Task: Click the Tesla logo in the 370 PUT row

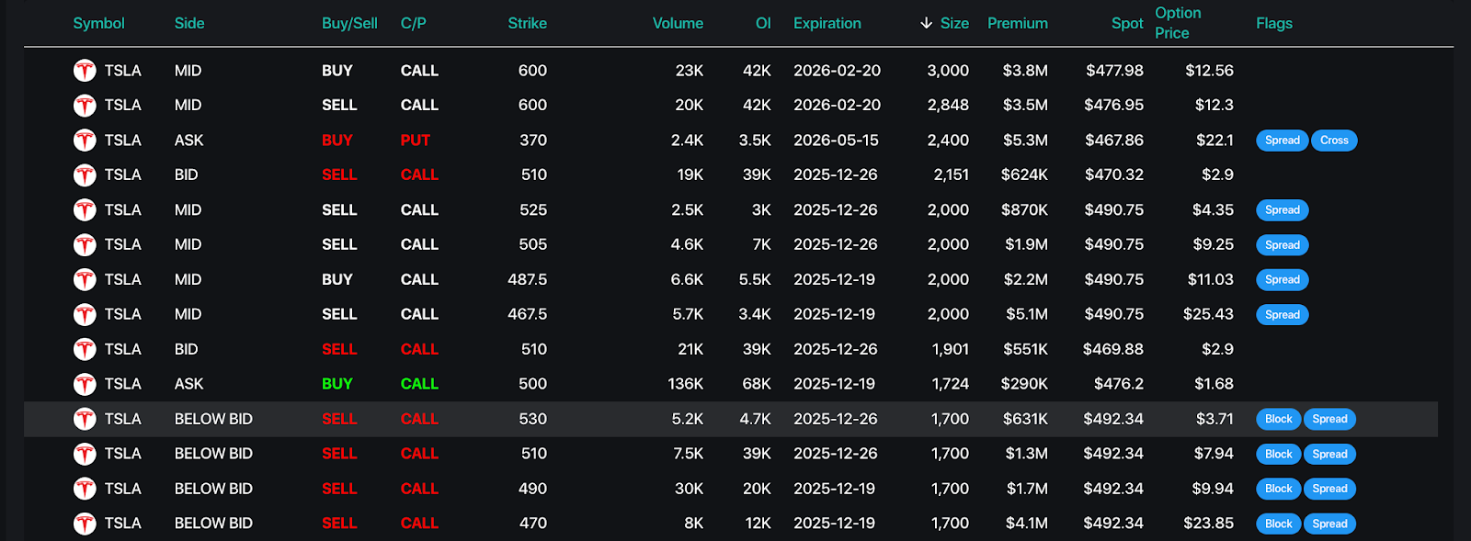Action: pos(85,141)
